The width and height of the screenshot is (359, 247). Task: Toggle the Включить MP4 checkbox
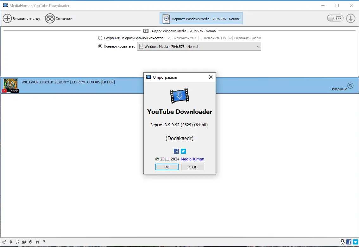[x=169, y=38]
